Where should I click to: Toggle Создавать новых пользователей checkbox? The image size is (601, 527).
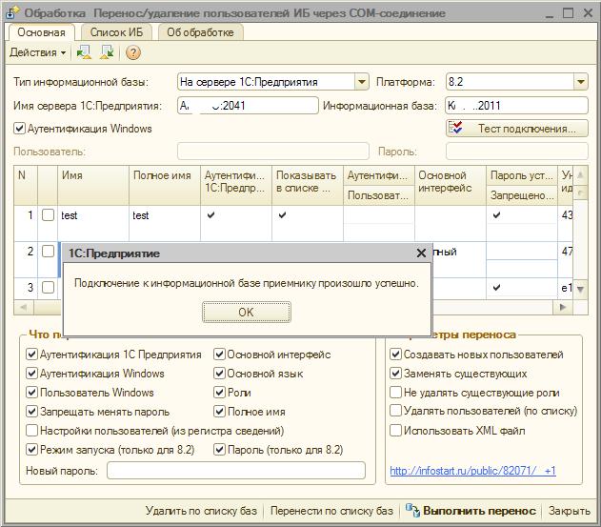coord(395,354)
